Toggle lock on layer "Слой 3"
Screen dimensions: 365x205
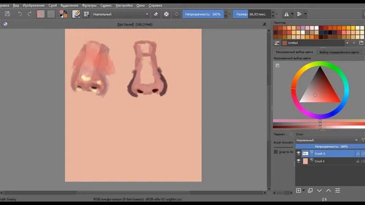[358, 153]
